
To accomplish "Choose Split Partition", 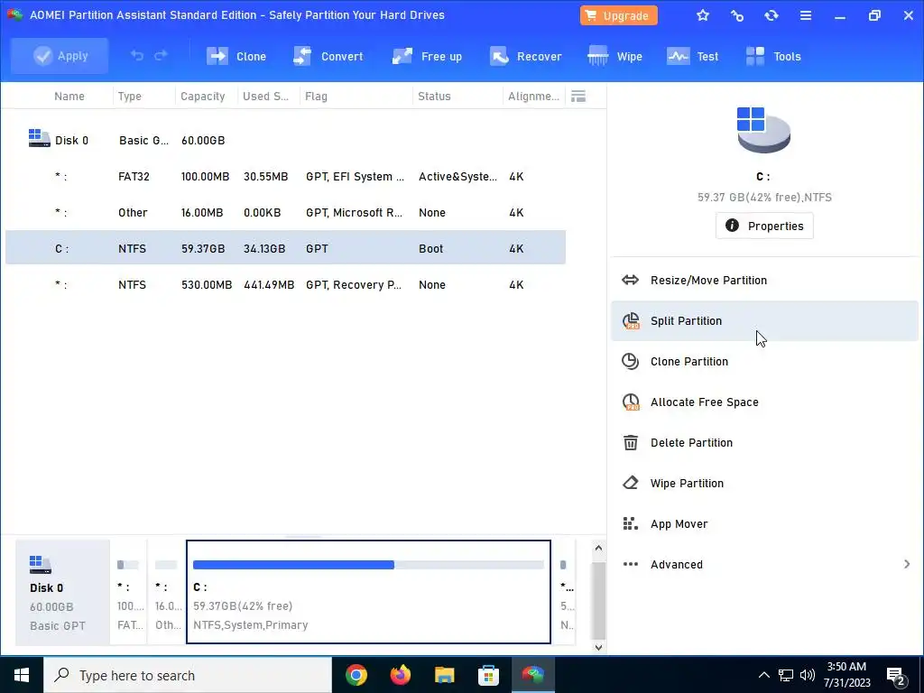I will tap(764, 321).
